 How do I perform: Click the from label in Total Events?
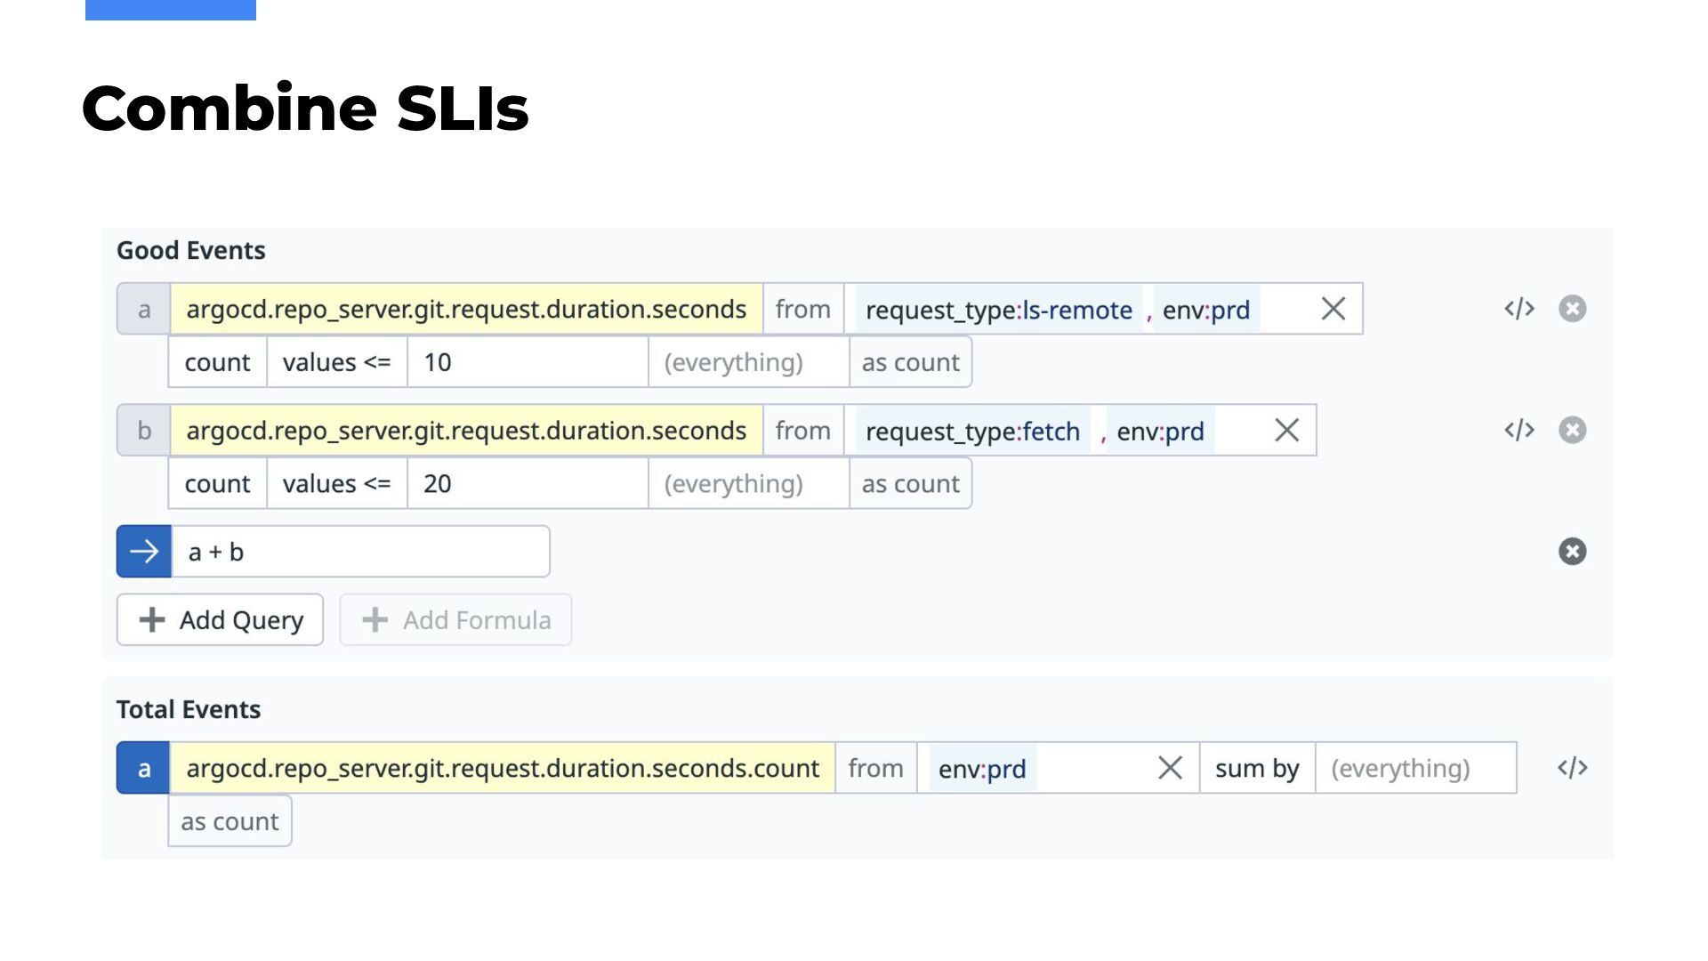(876, 768)
